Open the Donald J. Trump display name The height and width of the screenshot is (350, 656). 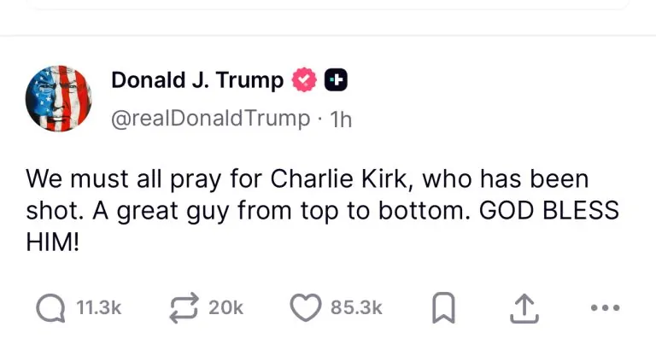click(x=196, y=80)
